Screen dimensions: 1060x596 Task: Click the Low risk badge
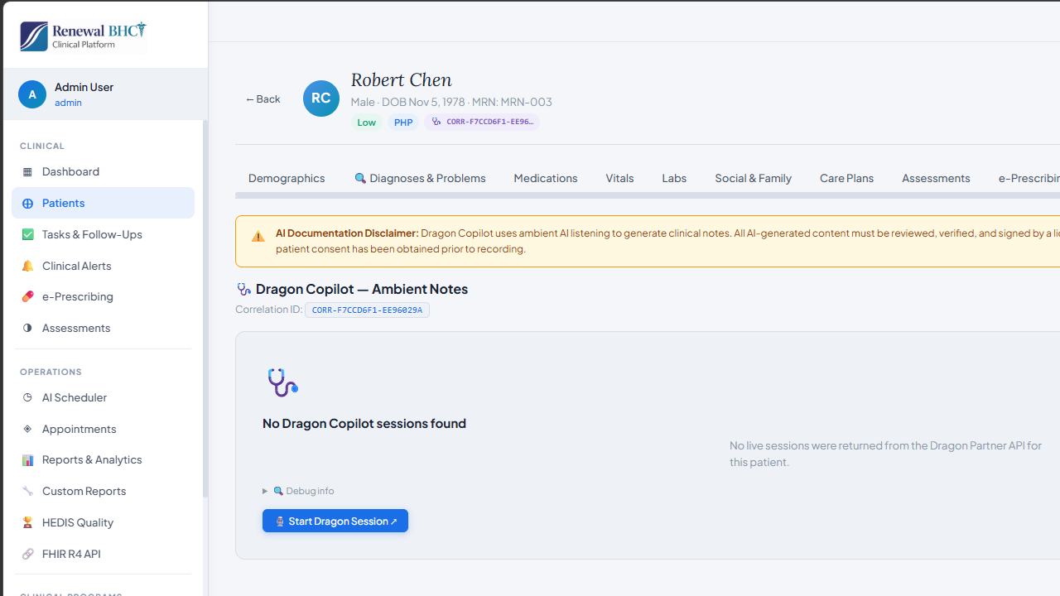(x=367, y=123)
